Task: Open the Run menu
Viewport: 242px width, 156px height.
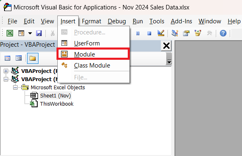Action: [138, 21]
